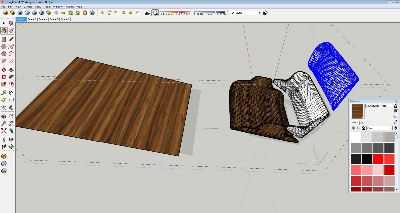Activate the Paint Bucket tool
Screen dimensions: 400x213
pyautogui.click(x=4, y=30)
